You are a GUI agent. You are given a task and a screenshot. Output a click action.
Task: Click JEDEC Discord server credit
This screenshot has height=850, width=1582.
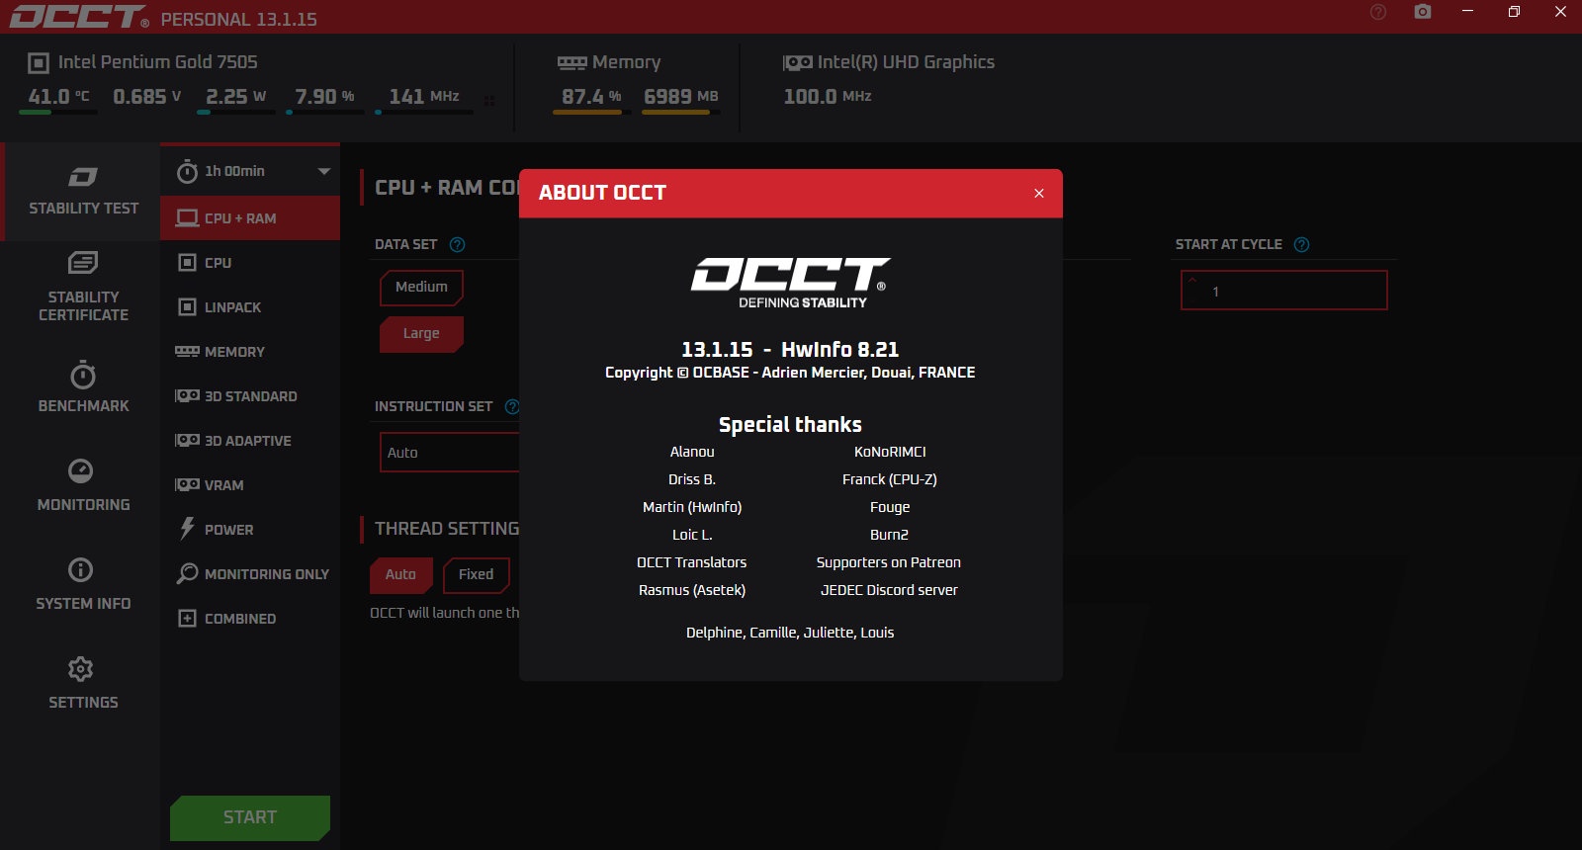point(889,590)
